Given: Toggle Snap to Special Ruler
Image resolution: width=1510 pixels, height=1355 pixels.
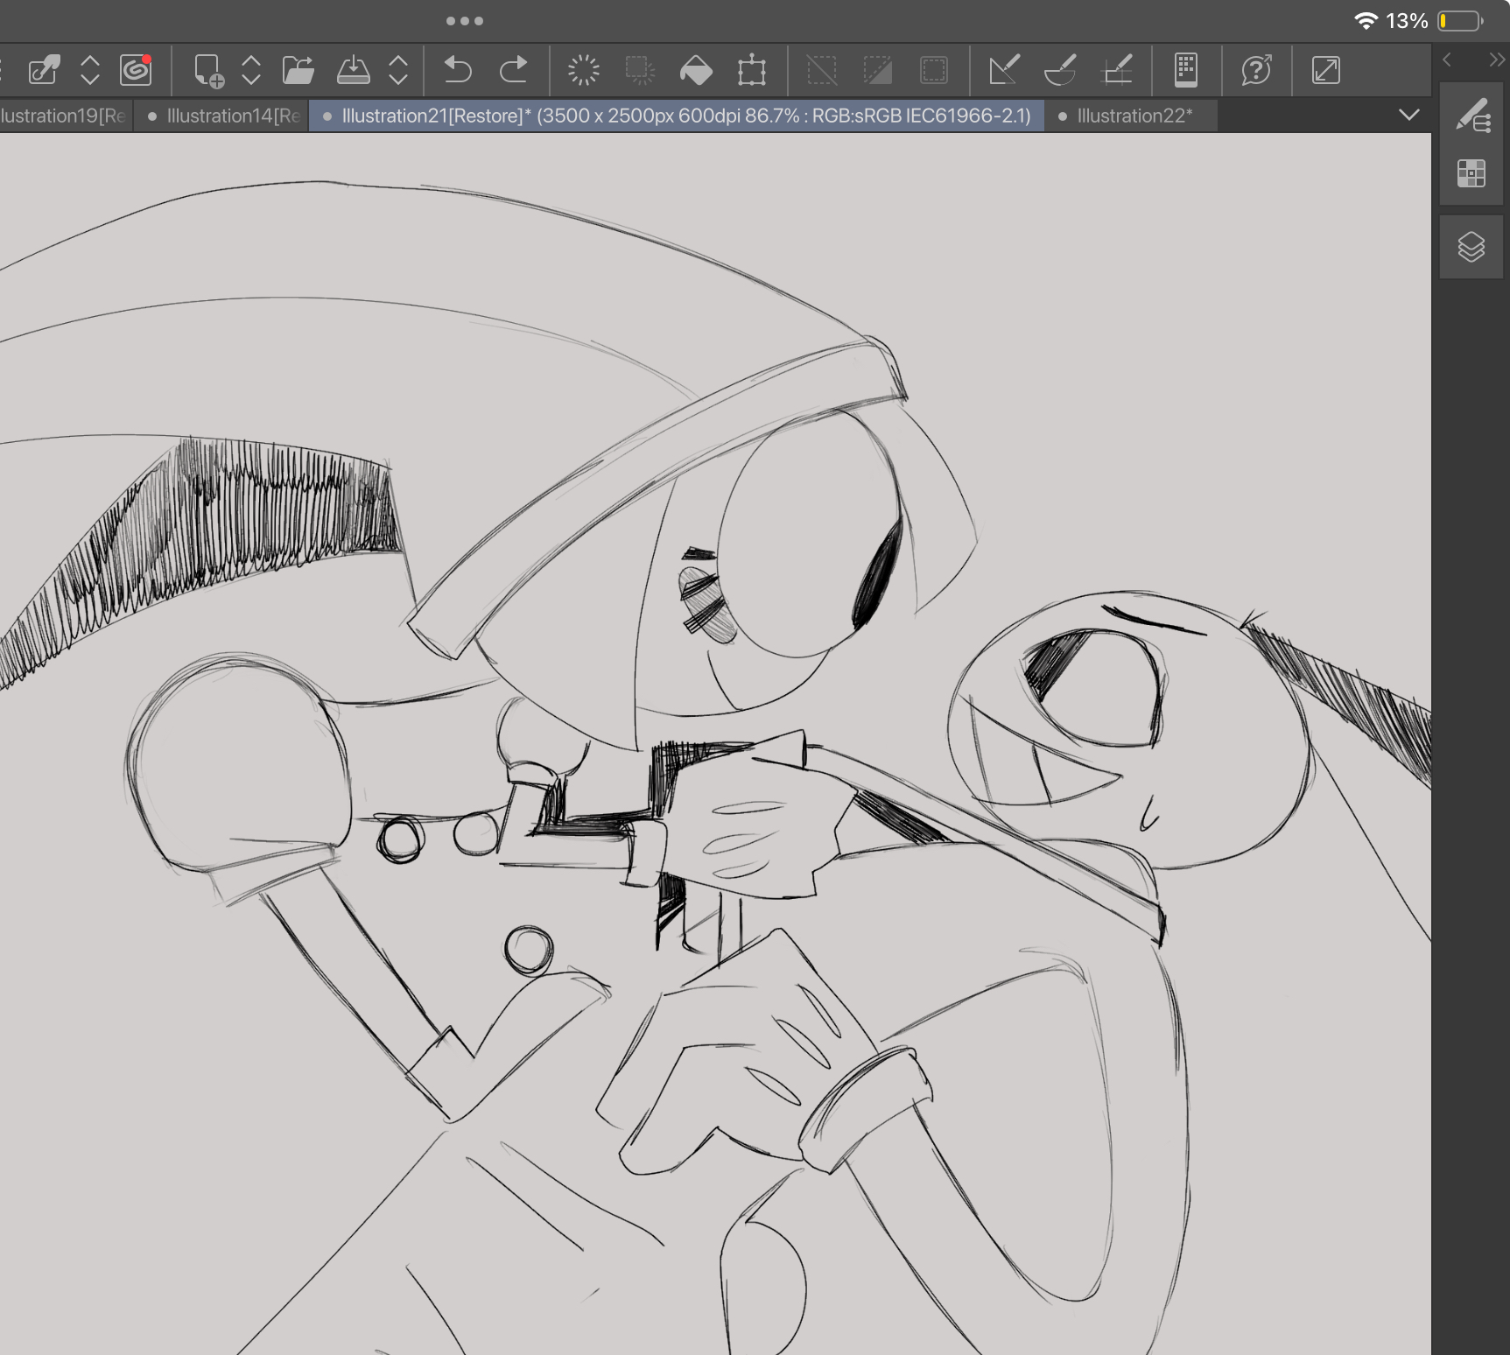Looking at the screenshot, I should (x=1060, y=70).
